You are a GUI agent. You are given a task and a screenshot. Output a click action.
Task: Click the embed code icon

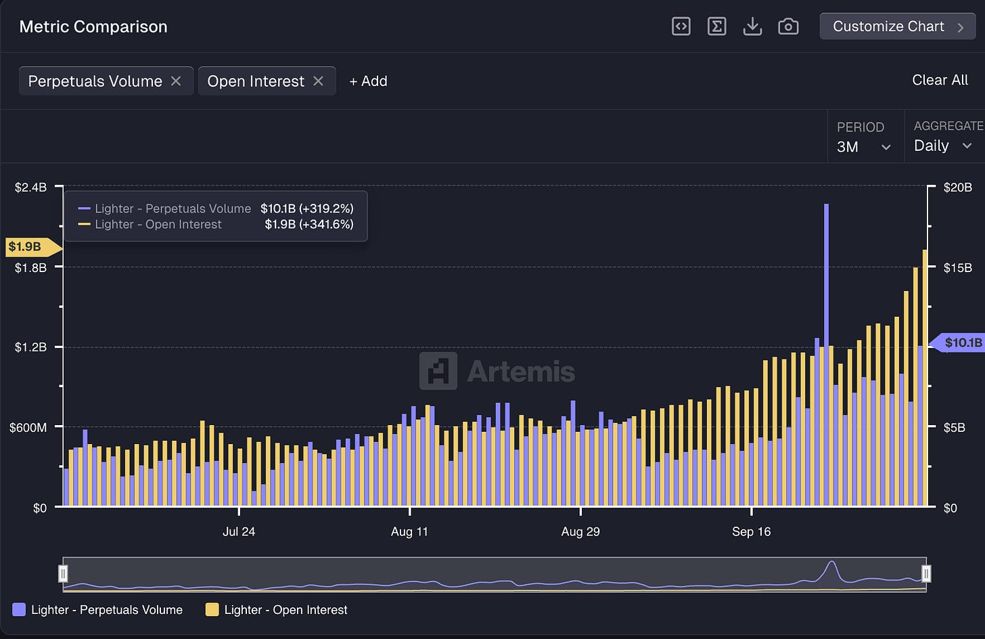click(x=681, y=26)
